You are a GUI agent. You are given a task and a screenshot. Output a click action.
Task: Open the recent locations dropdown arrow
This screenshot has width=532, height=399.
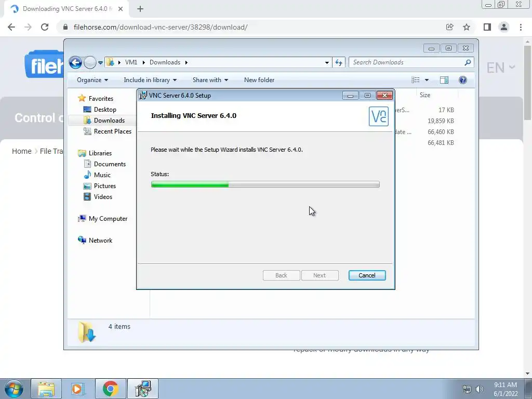(100, 63)
